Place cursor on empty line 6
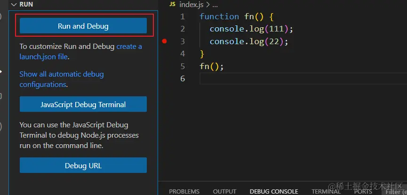The image size is (407, 195). 282,79
